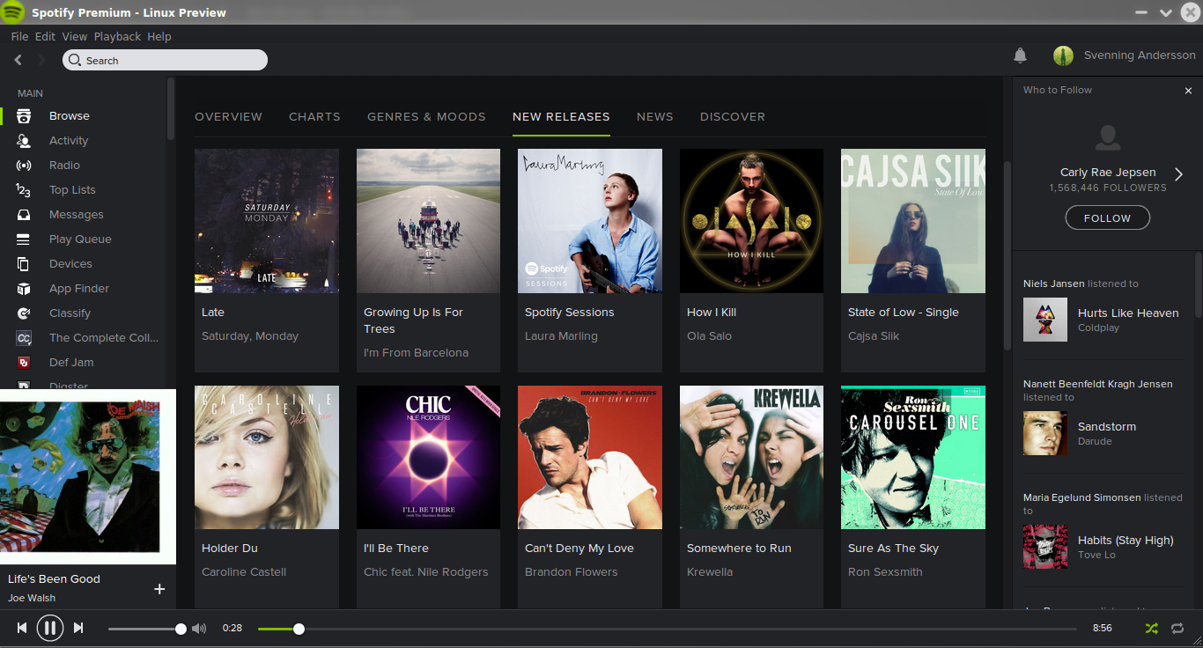The height and width of the screenshot is (648, 1203).
Task: Open the I'll Be There album cover
Action: click(428, 457)
